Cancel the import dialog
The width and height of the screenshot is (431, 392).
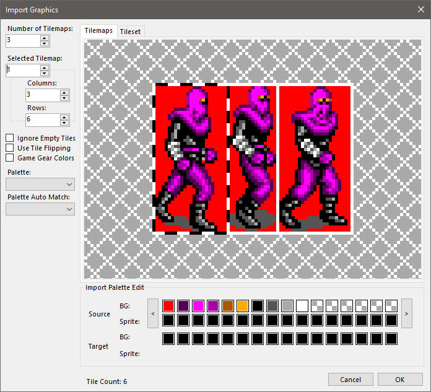pos(350,380)
